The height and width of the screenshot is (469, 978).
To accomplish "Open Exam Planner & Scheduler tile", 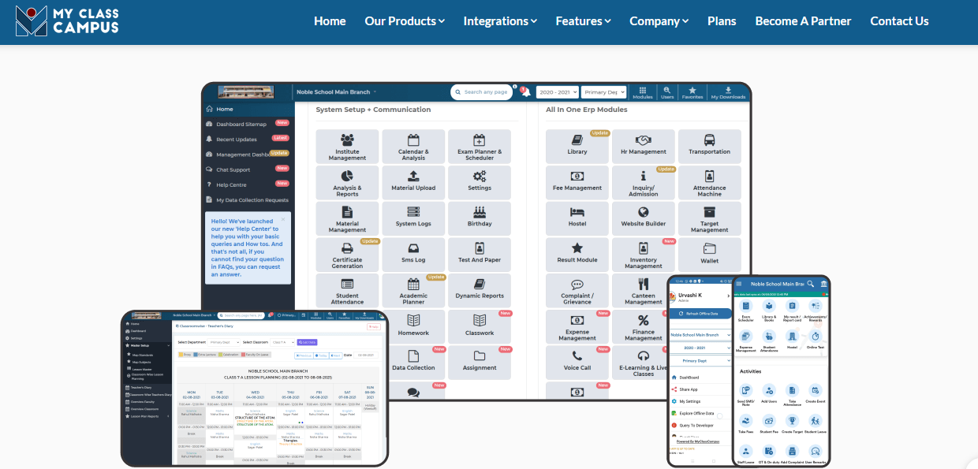I will tap(480, 147).
